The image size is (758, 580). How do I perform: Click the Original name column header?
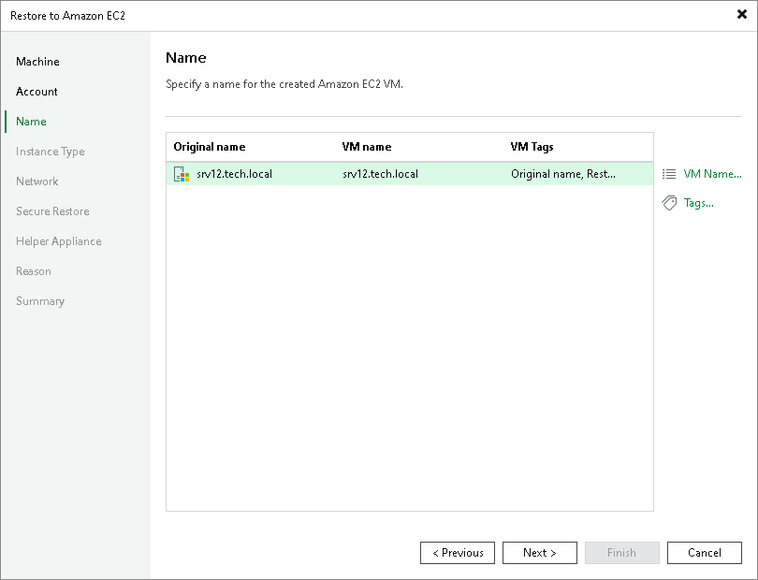208,146
